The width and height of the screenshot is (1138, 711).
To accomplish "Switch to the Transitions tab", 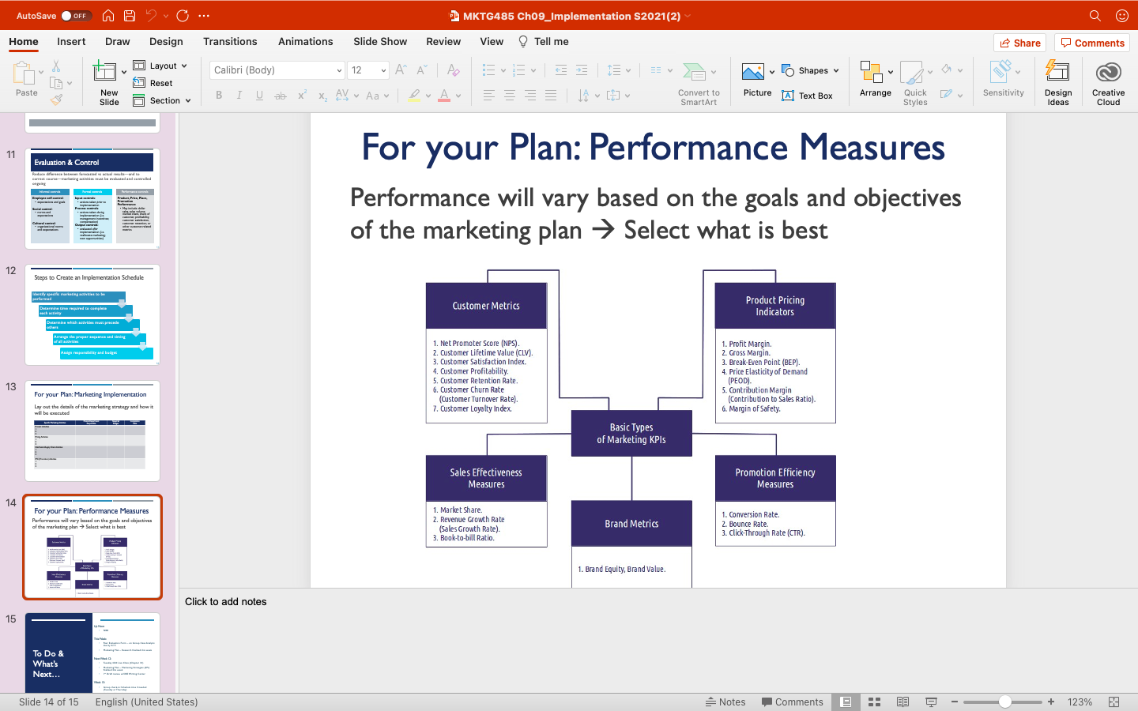I will coord(230,41).
